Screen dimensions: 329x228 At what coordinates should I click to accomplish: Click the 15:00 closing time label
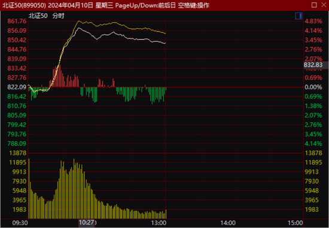pos(296,223)
